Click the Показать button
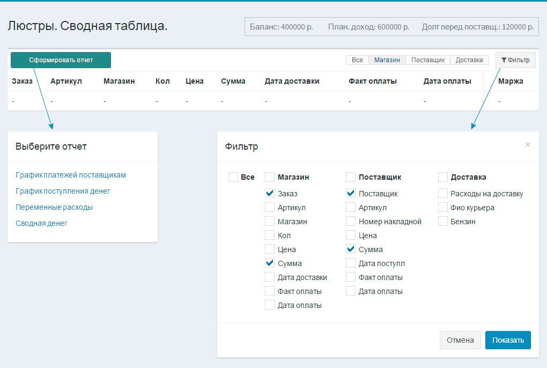 pos(508,340)
